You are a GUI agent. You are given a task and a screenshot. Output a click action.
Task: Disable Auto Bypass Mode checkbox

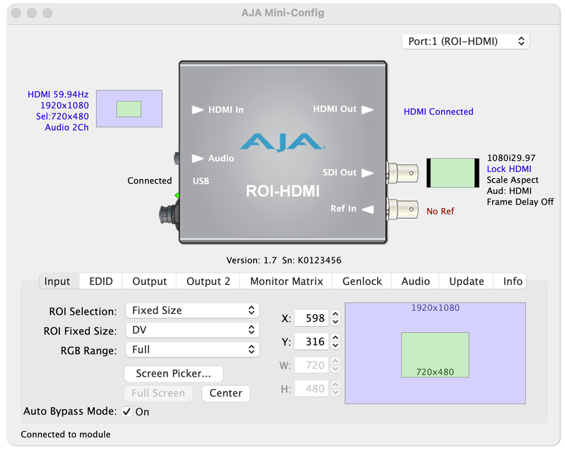tap(127, 412)
